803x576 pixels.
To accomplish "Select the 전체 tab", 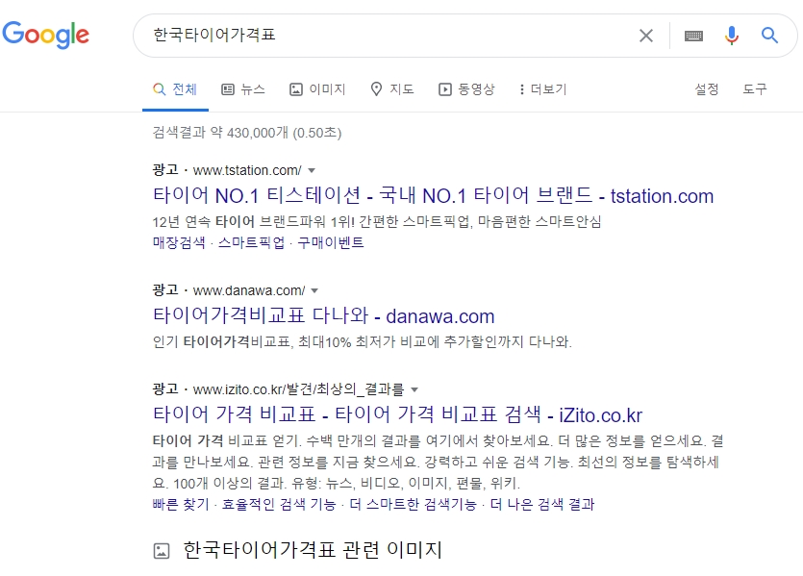I will pos(175,89).
